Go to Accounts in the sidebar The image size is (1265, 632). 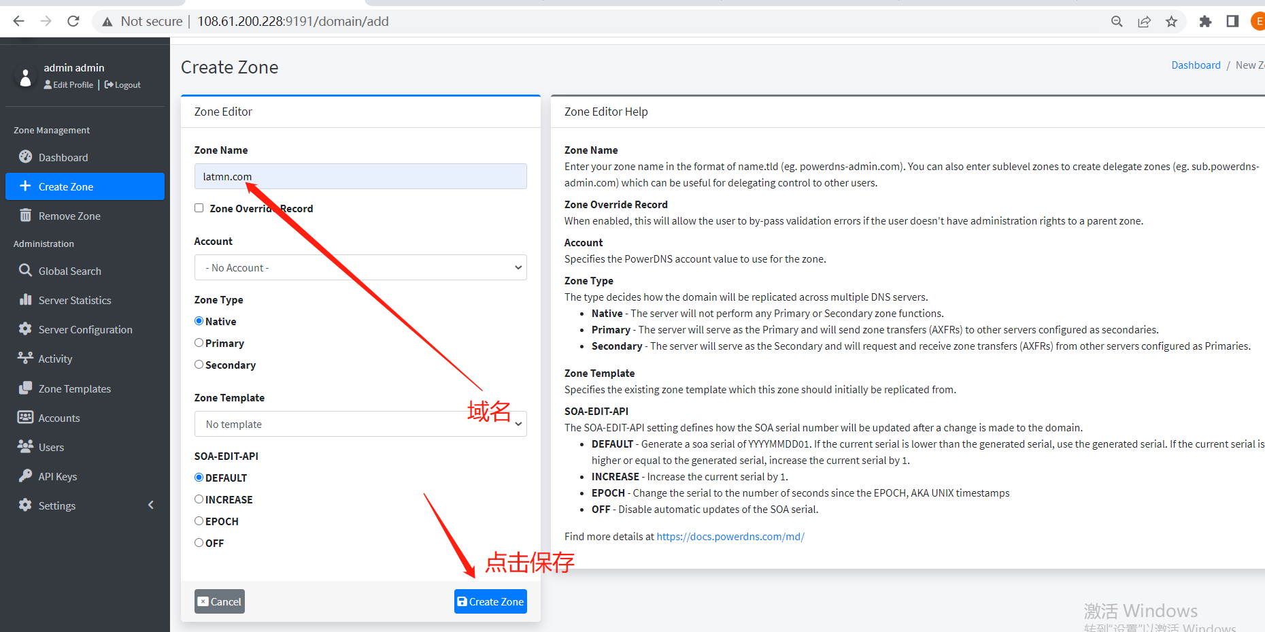59,418
